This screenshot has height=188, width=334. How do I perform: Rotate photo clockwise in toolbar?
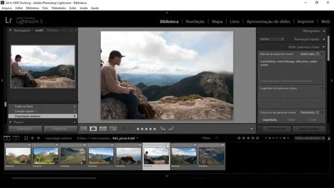[171, 128]
